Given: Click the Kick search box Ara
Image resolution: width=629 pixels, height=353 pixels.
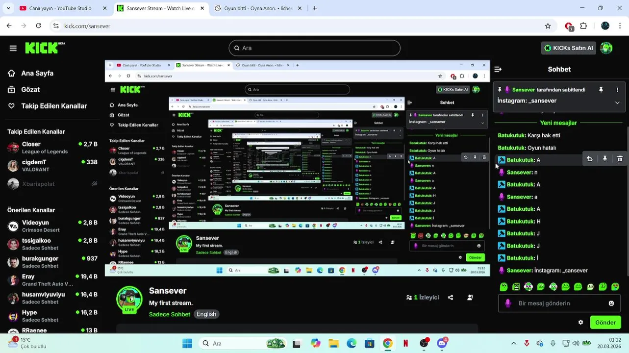Looking at the screenshot, I should click(x=314, y=48).
